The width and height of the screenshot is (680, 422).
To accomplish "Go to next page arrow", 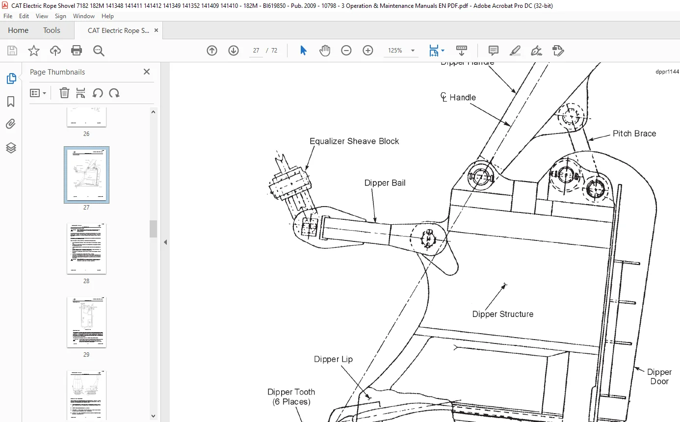I will click(234, 51).
